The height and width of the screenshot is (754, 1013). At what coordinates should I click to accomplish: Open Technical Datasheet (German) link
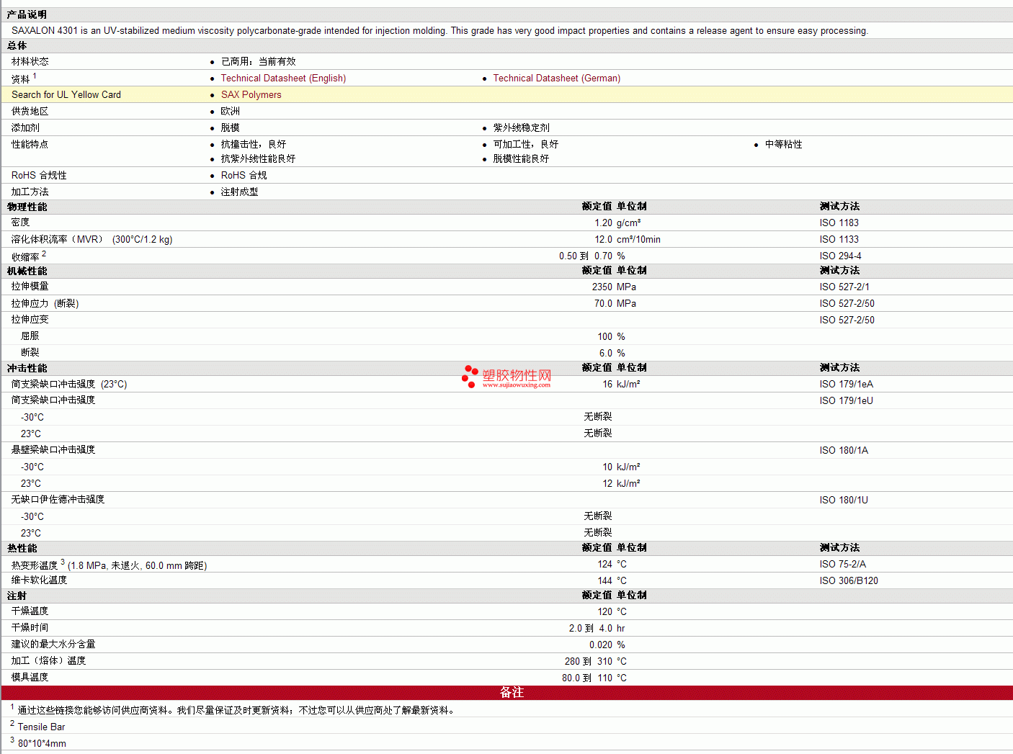tap(556, 78)
